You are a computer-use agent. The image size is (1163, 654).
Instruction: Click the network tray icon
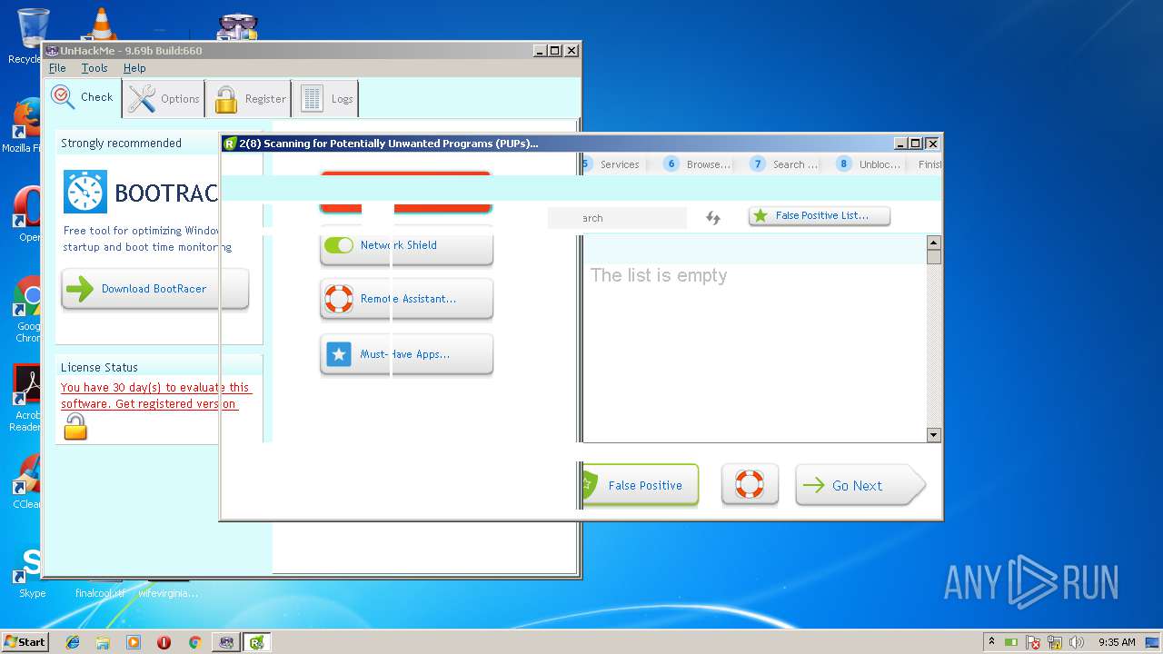point(1056,642)
